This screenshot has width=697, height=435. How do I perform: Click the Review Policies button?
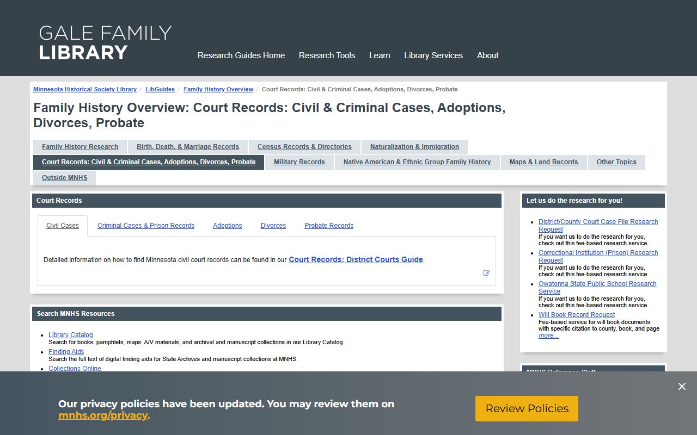[527, 408]
